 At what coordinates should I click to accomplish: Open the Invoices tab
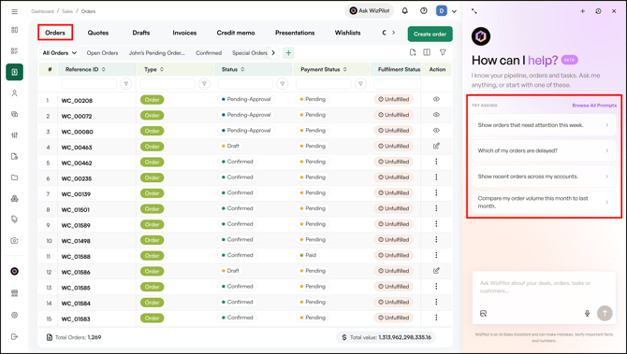pos(184,33)
